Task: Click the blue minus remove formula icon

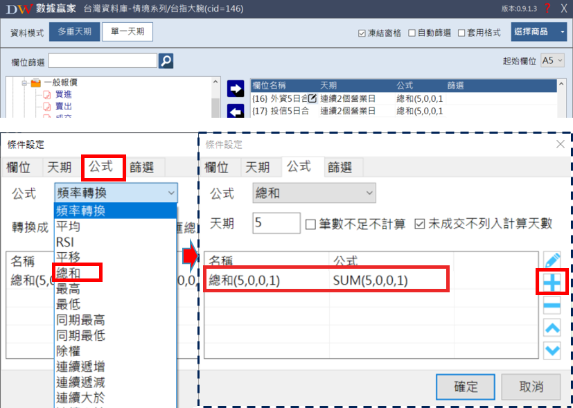Action: point(552,305)
